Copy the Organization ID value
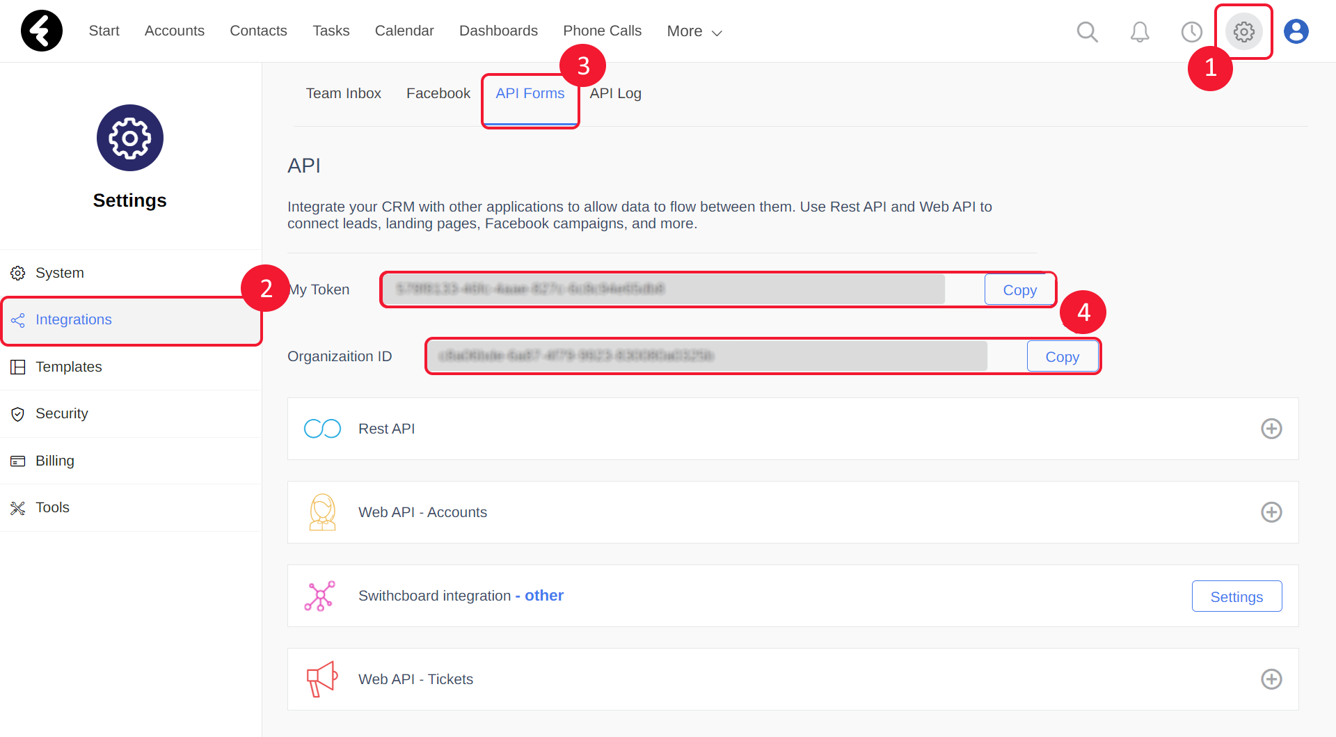Image resolution: width=1336 pixels, height=737 pixels. [1063, 356]
